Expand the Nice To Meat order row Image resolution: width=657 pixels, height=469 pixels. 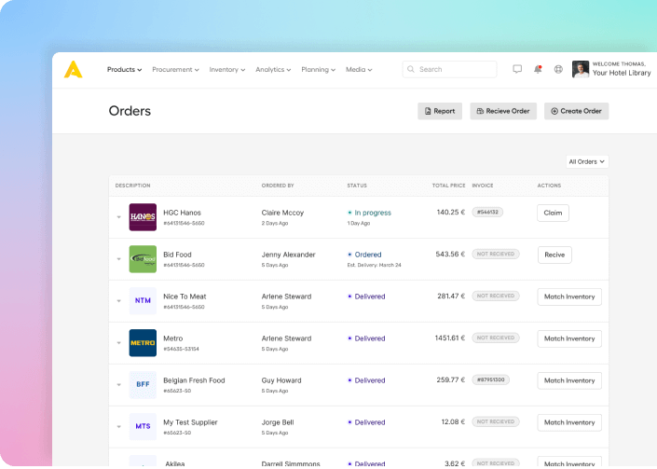pos(119,301)
